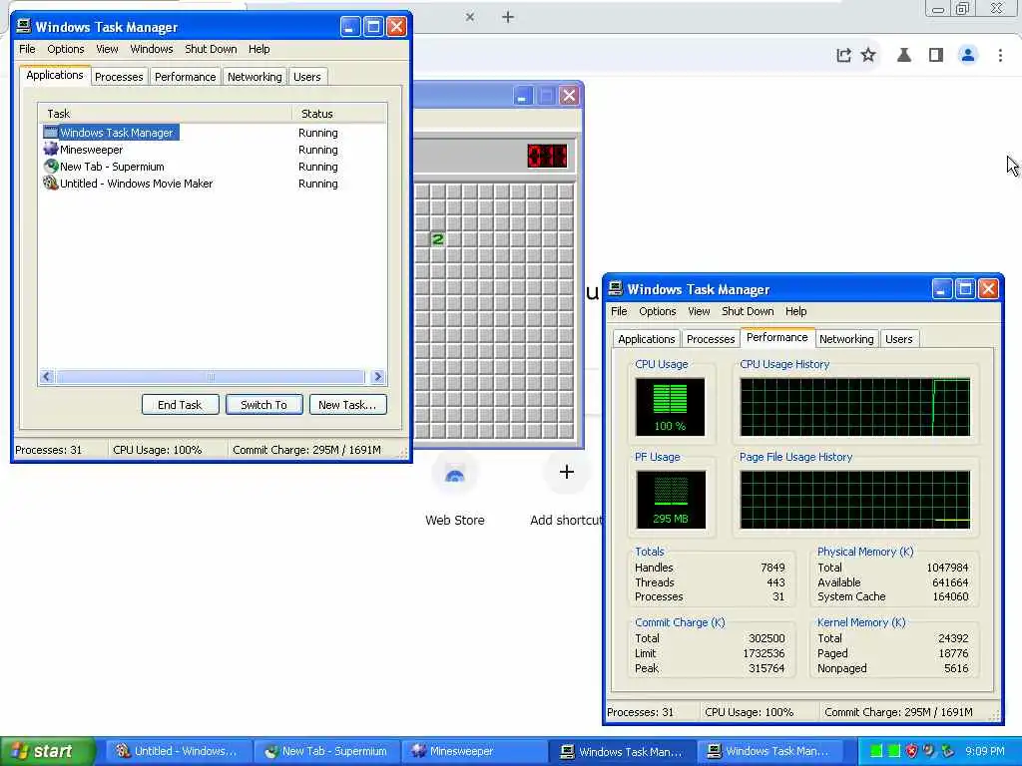Select the Minesweeper icon in the task list
The height and width of the screenshot is (766, 1022).
[x=51, y=150]
